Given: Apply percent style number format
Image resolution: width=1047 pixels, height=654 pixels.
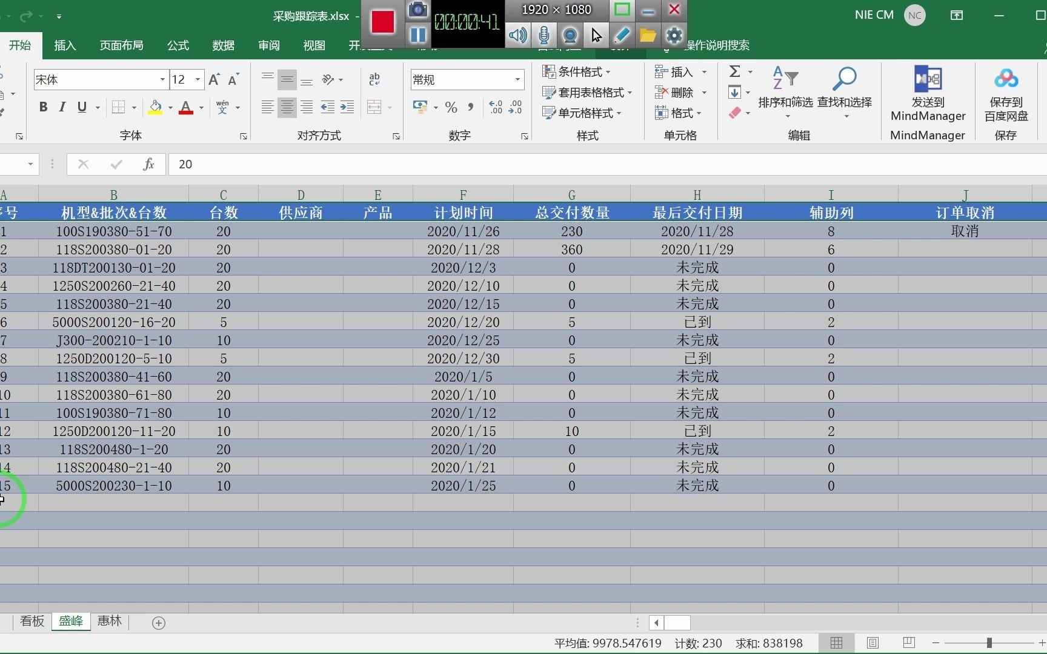Looking at the screenshot, I should pyautogui.click(x=451, y=107).
